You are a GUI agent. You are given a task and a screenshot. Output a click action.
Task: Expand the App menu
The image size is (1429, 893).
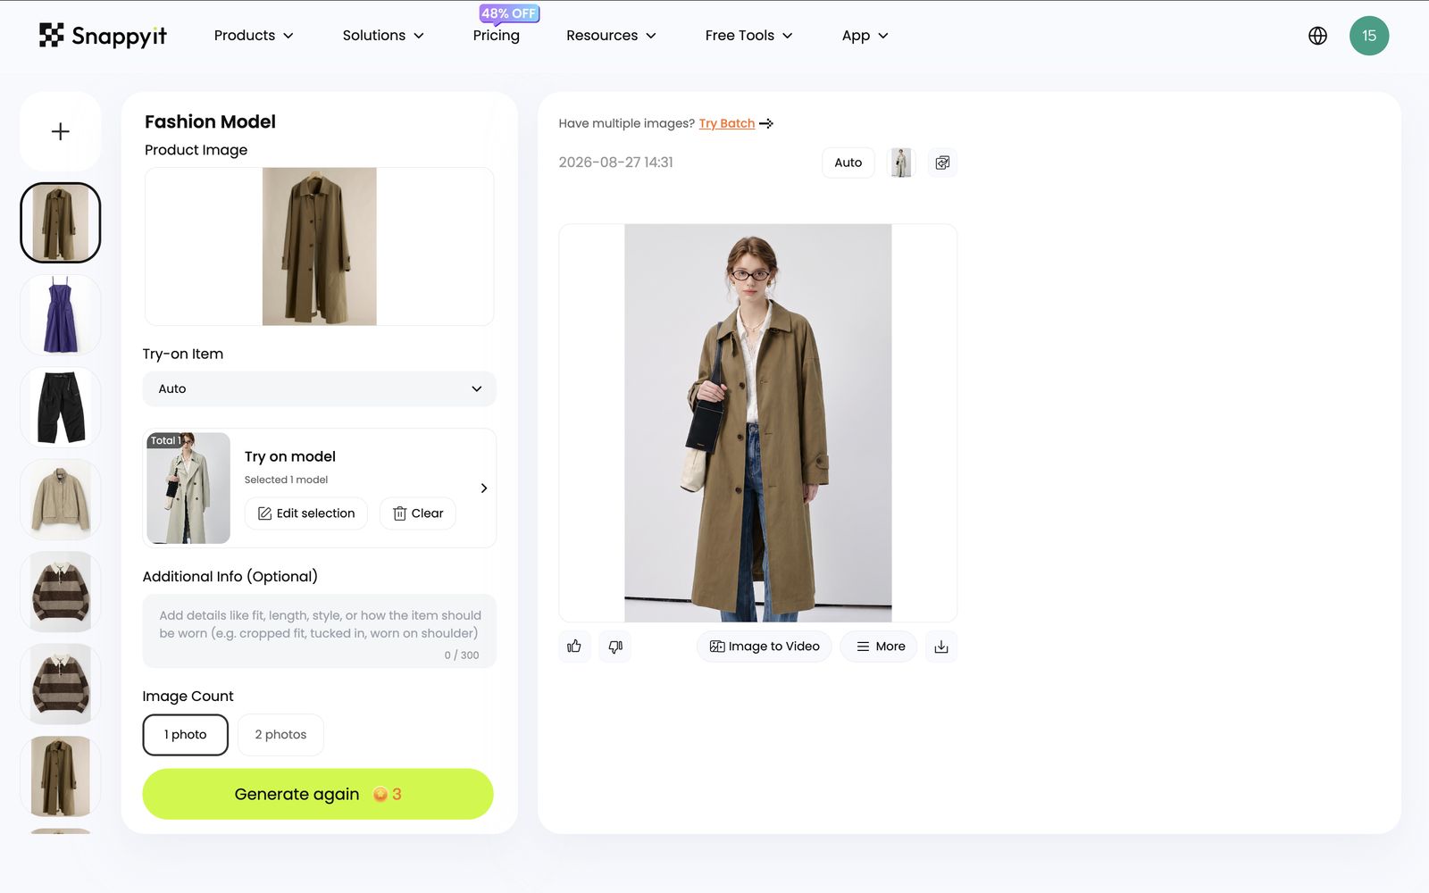tap(865, 36)
